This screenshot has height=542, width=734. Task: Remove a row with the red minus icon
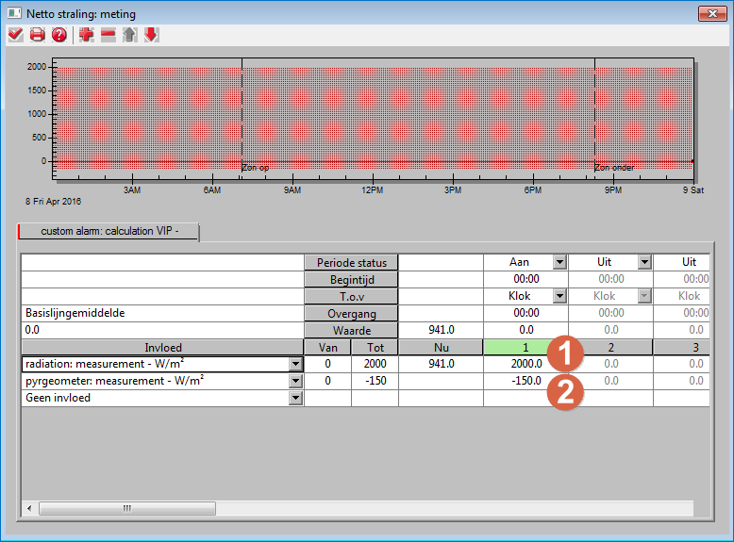point(108,35)
